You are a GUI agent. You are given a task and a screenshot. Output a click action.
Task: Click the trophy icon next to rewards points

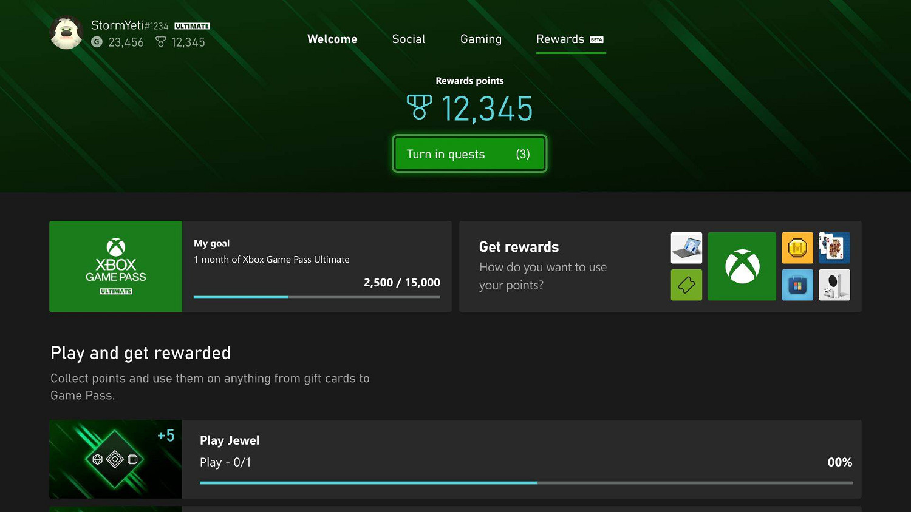point(419,108)
